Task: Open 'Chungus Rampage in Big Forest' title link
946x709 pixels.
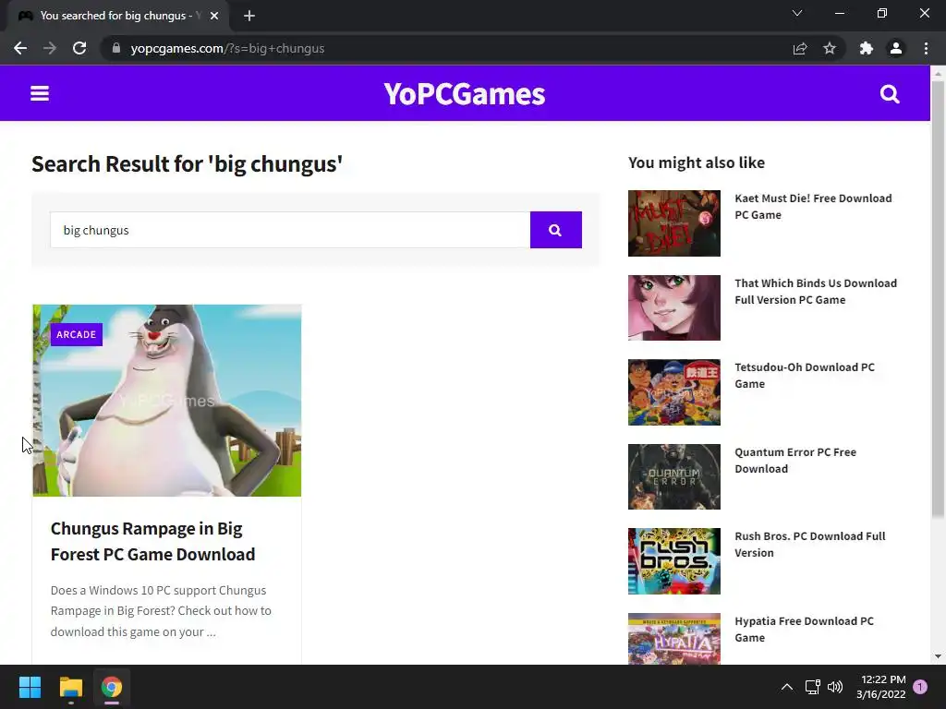Action: [152, 541]
